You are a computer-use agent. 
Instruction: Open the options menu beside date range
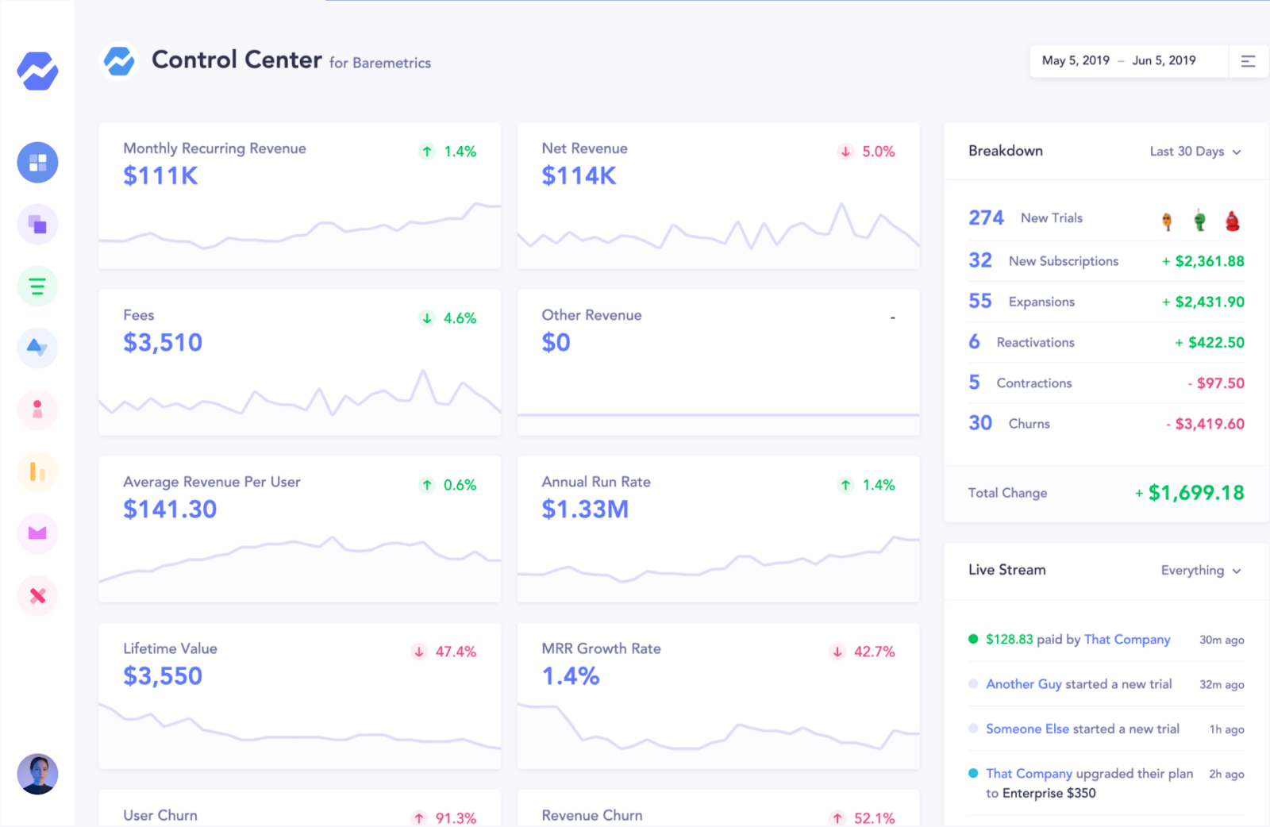[x=1248, y=61]
